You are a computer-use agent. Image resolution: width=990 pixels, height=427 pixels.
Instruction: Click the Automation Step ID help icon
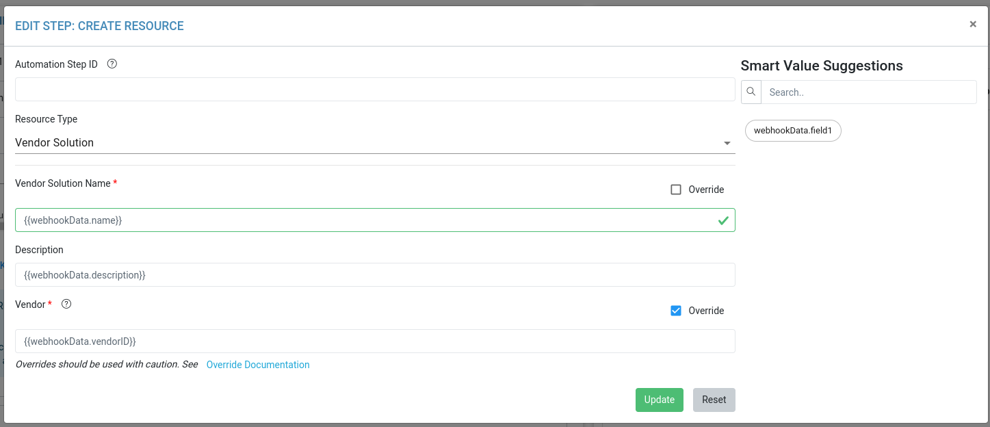coord(112,64)
